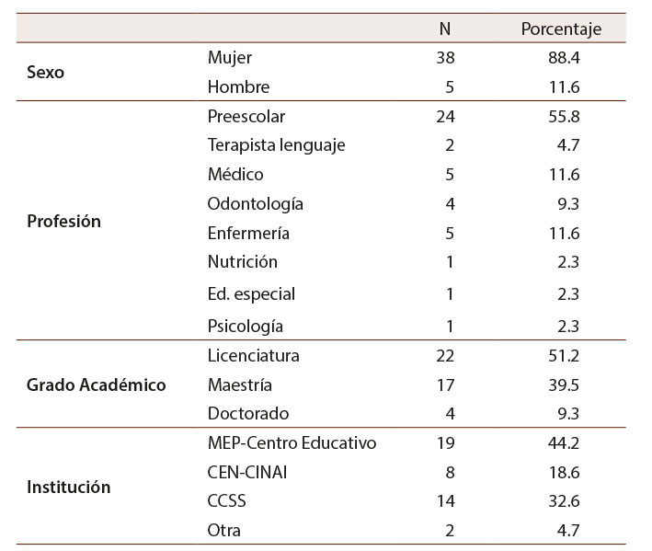Screen dimensions: 652x551
Task: Click the N column header
Action: point(445,29)
